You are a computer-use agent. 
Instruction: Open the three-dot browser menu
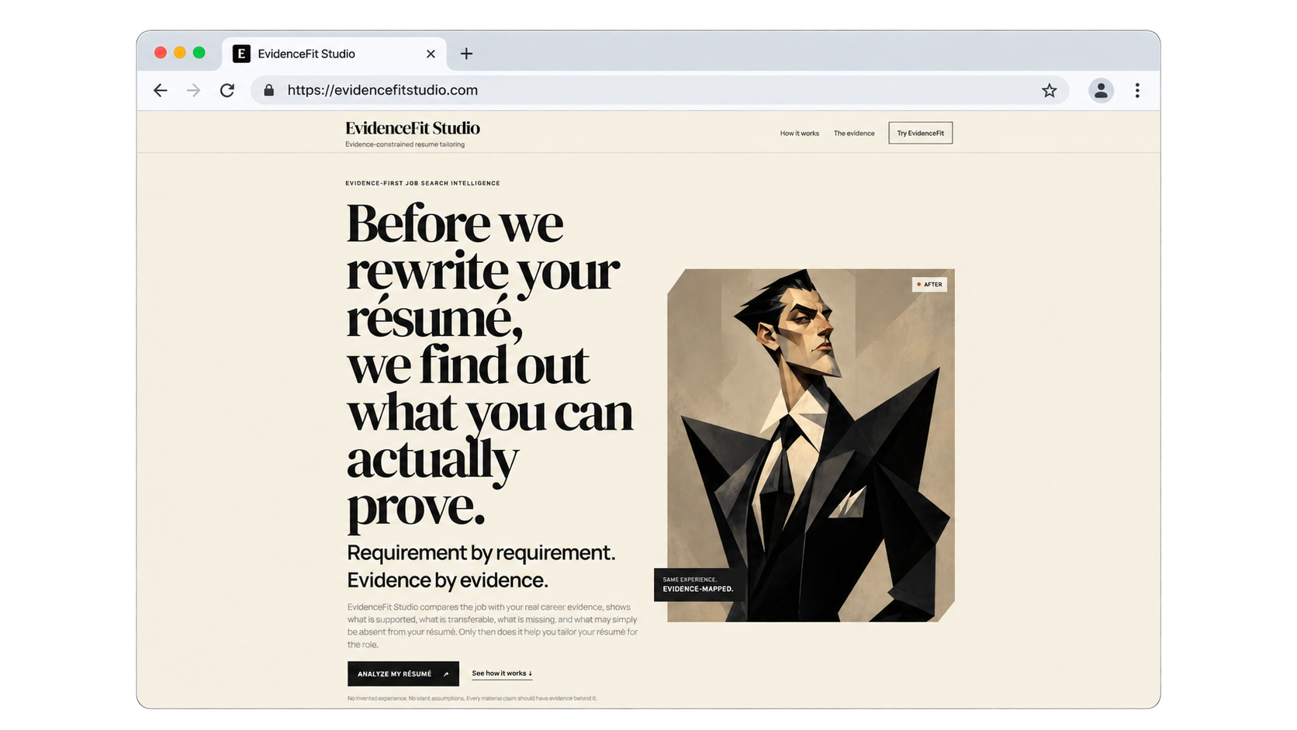tap(1137, 91)
